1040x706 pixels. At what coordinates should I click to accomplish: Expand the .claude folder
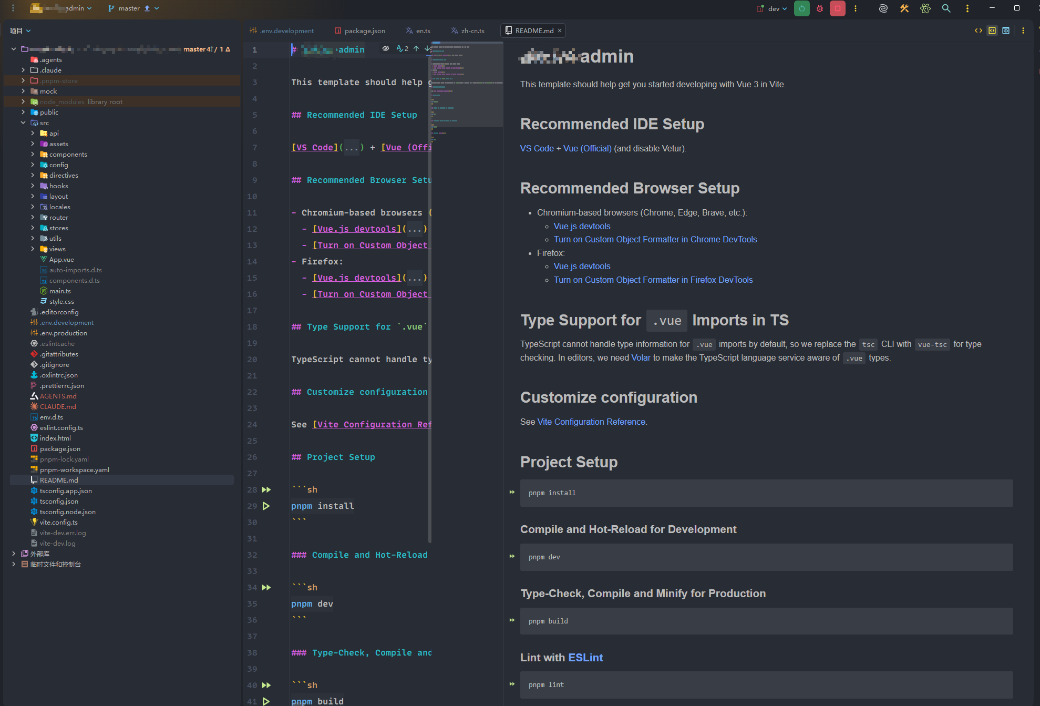23,70
